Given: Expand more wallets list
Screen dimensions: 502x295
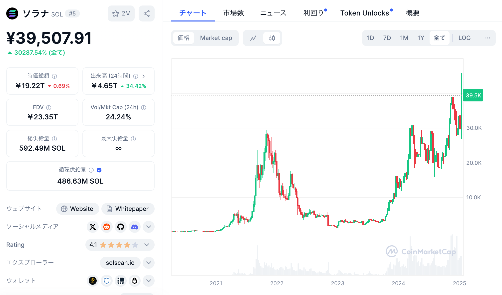Looking at the screenshot, I should [149, 281].
